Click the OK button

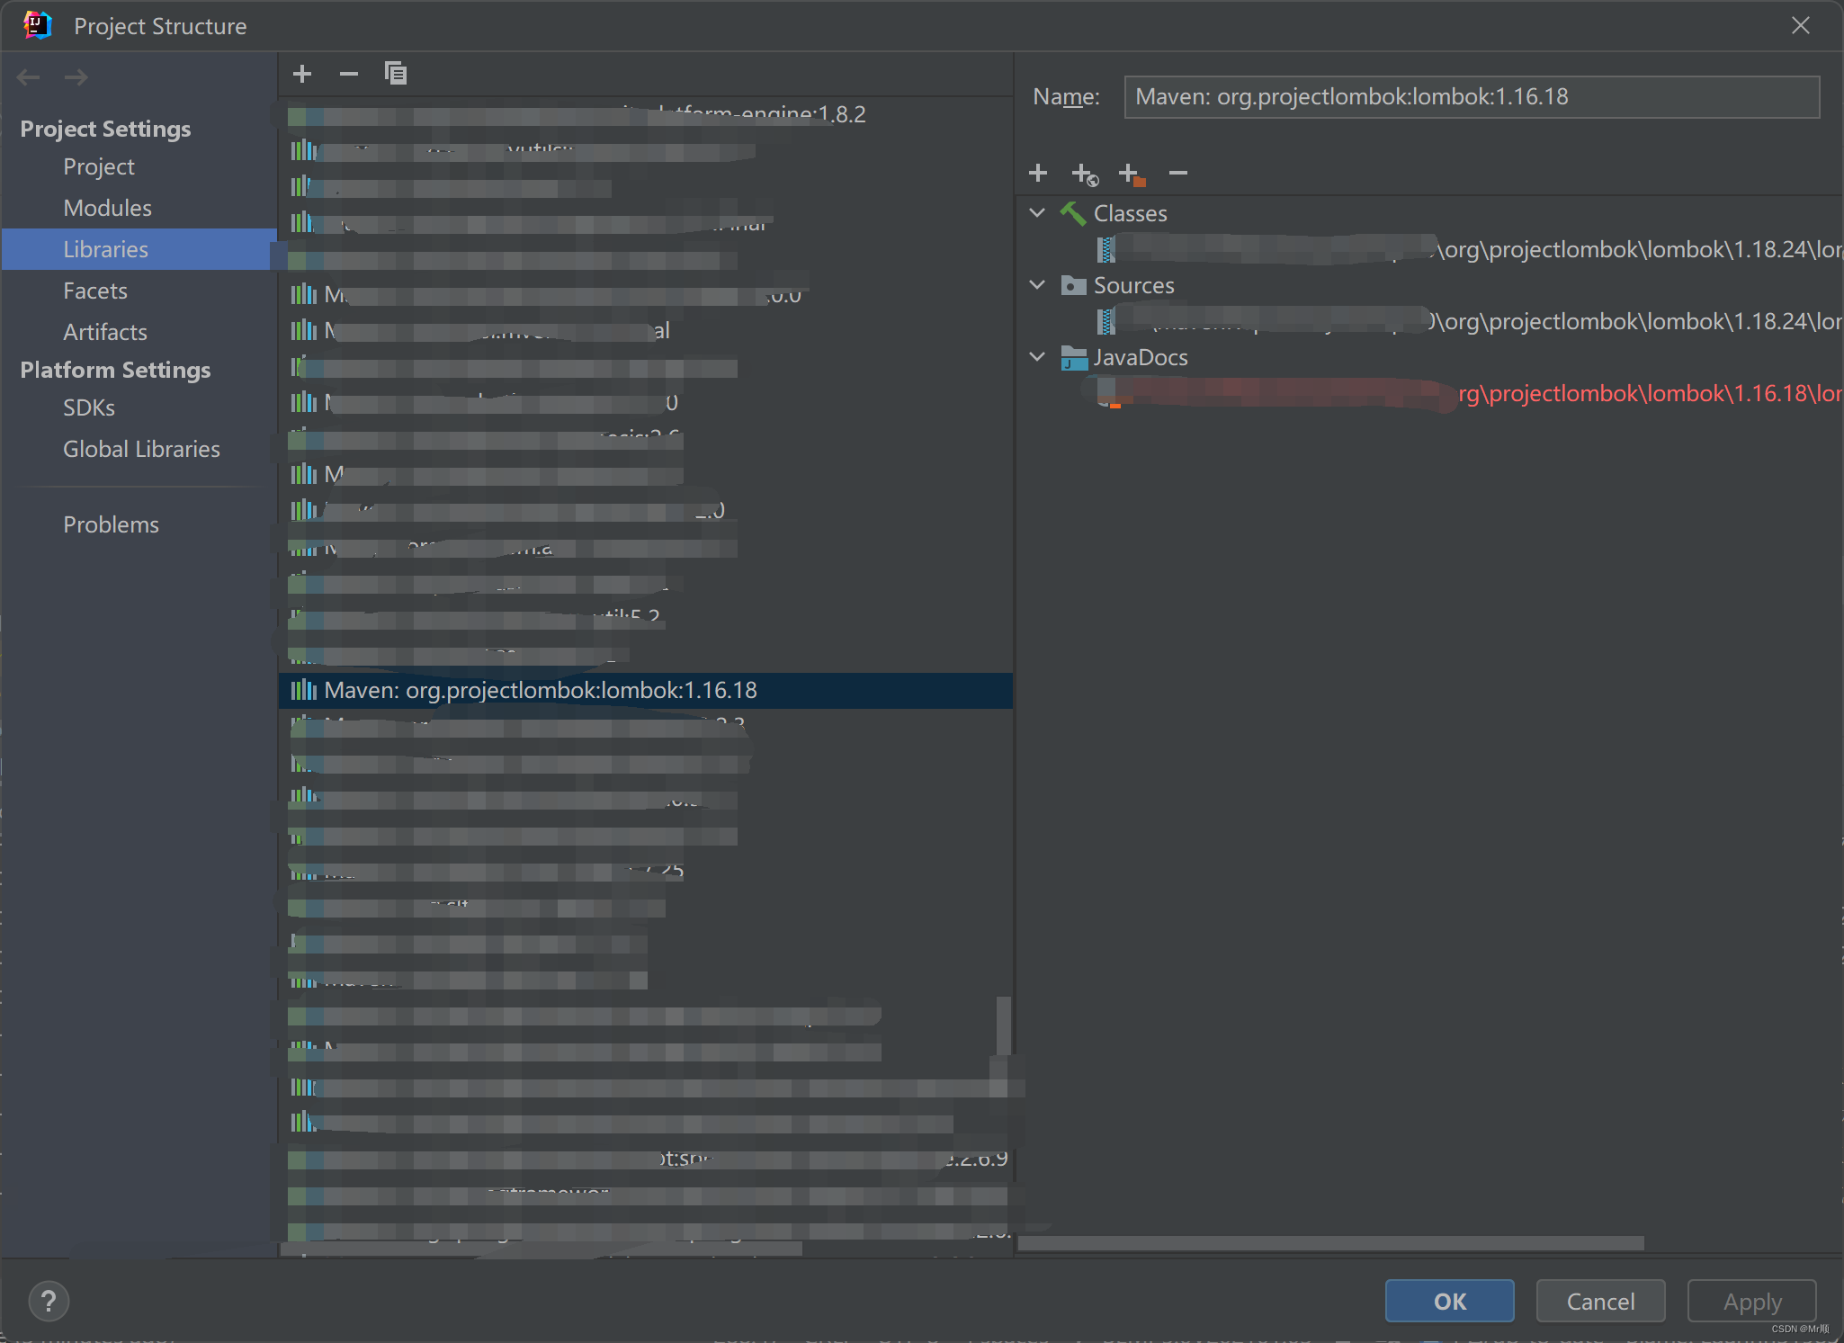(1449, 1301)
